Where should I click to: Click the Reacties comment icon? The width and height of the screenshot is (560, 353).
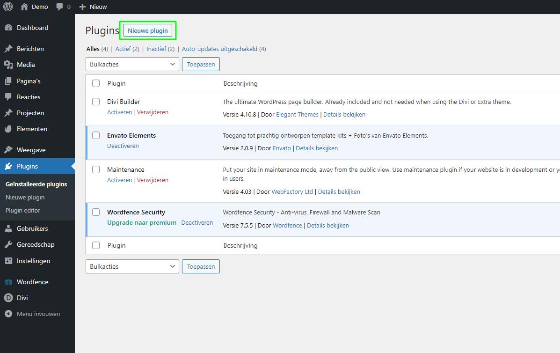(x=8, y=97)
